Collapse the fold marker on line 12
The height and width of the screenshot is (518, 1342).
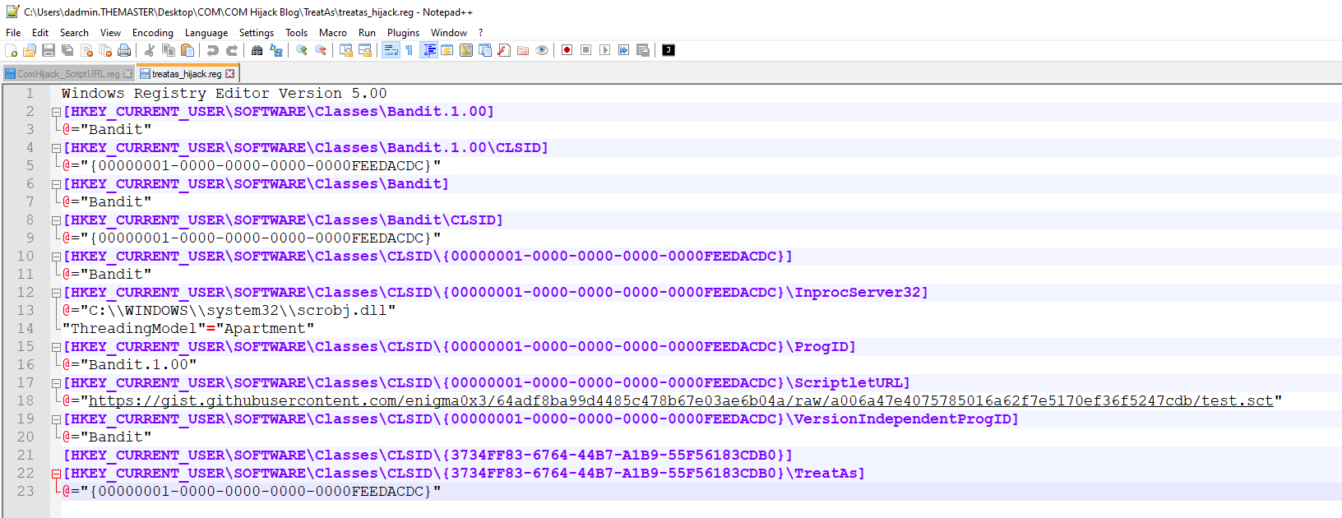point(56,293)
